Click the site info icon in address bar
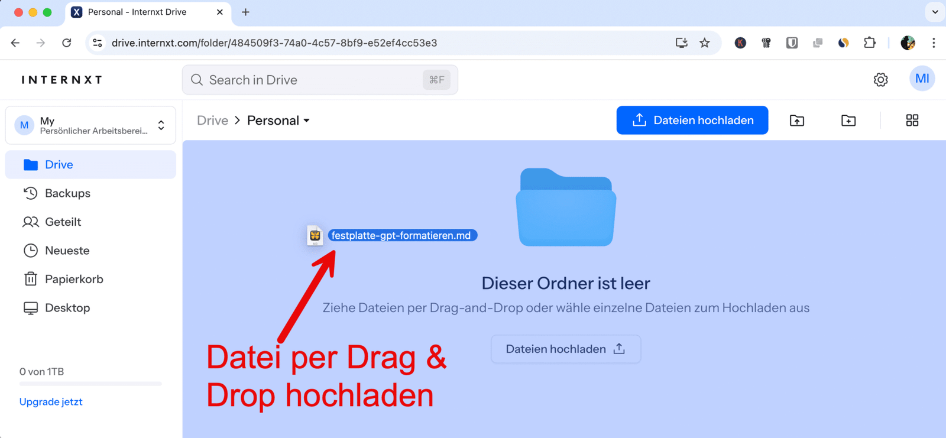 [x=98, y=43]
